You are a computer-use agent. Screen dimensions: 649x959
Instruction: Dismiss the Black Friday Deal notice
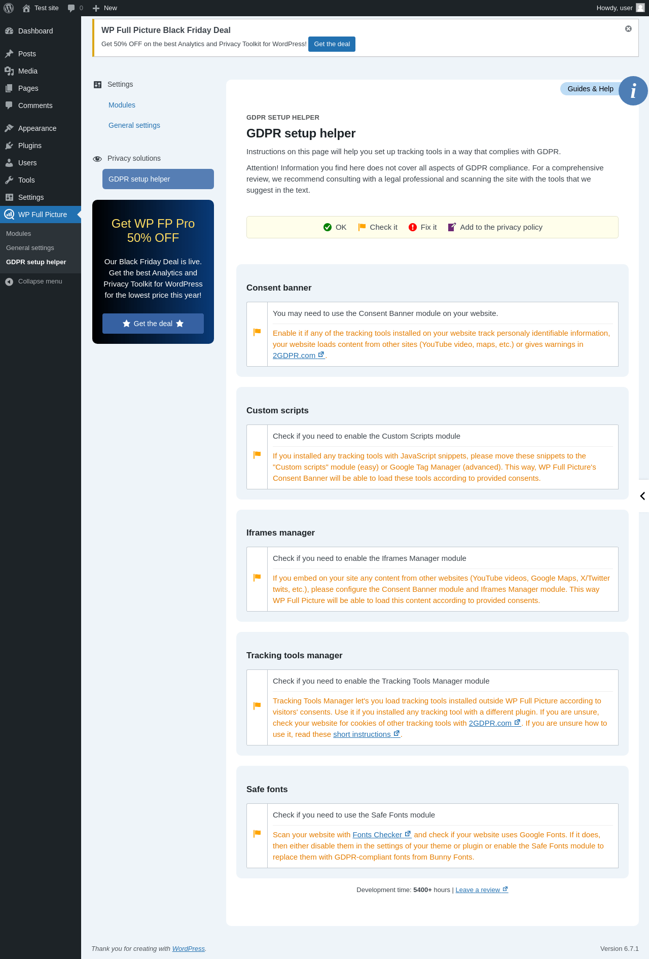point(628,29)
